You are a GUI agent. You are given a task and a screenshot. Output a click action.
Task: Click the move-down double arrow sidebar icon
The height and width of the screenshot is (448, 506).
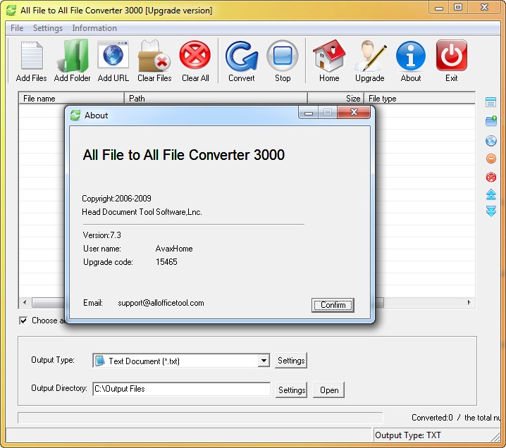(490, 211)
